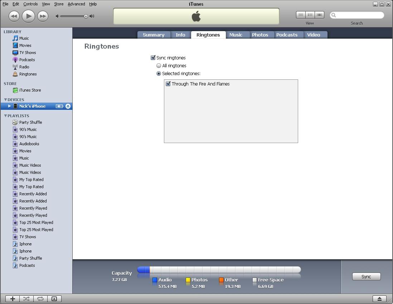Click in the Search field
The width and height of the screenshot is (393, 304).
tap(357, 15)
